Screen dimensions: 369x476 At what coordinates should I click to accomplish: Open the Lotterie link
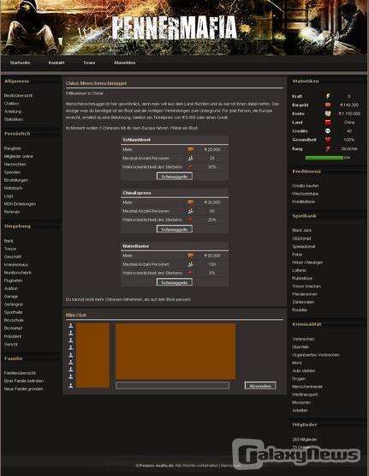click(299, 270)
